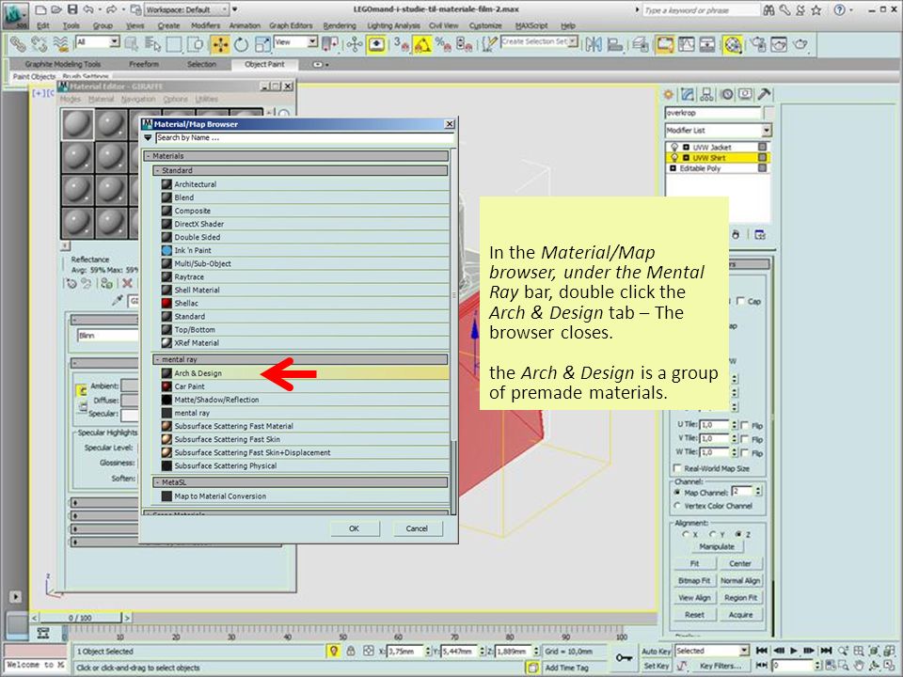Open the Motion panel tab icon
Screen dimensions: 903x677
[x=727, y=94]
